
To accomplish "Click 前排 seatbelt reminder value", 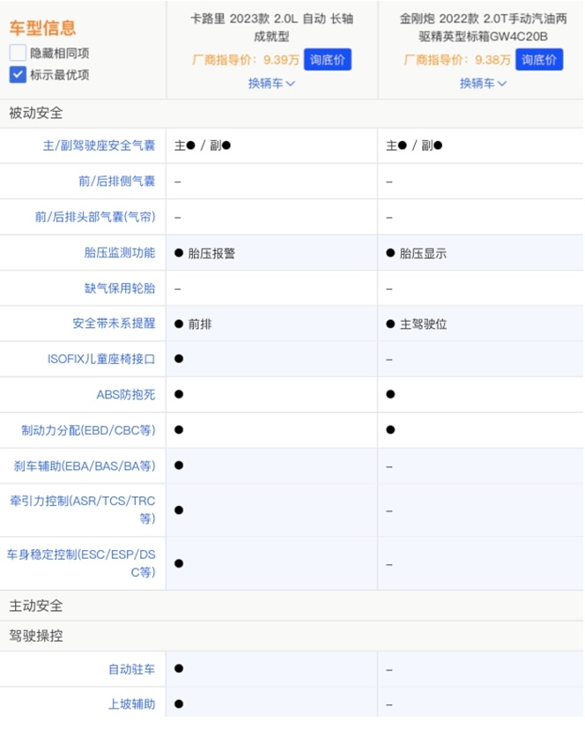I will 200,324.
